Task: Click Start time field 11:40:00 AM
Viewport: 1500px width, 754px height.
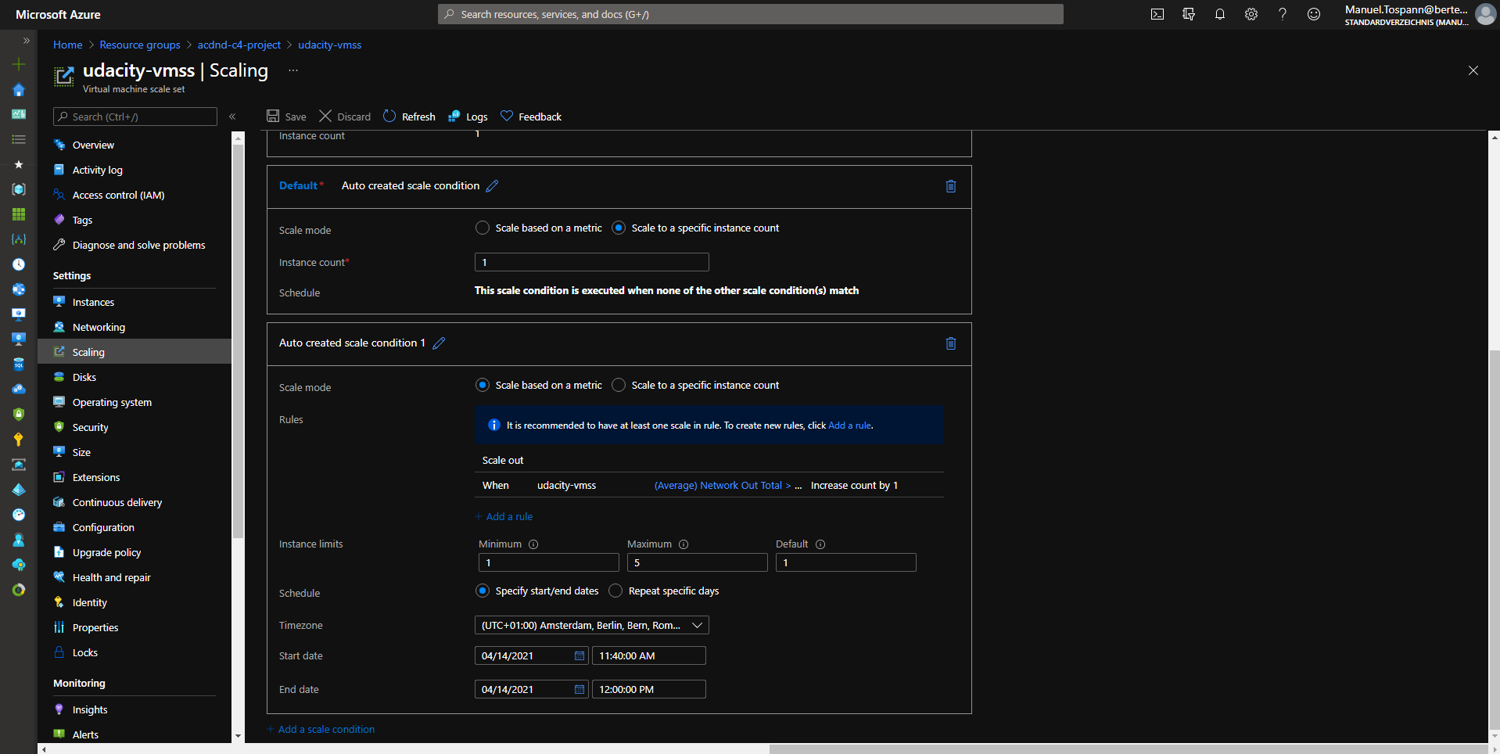Action: (x=649, y=655)
